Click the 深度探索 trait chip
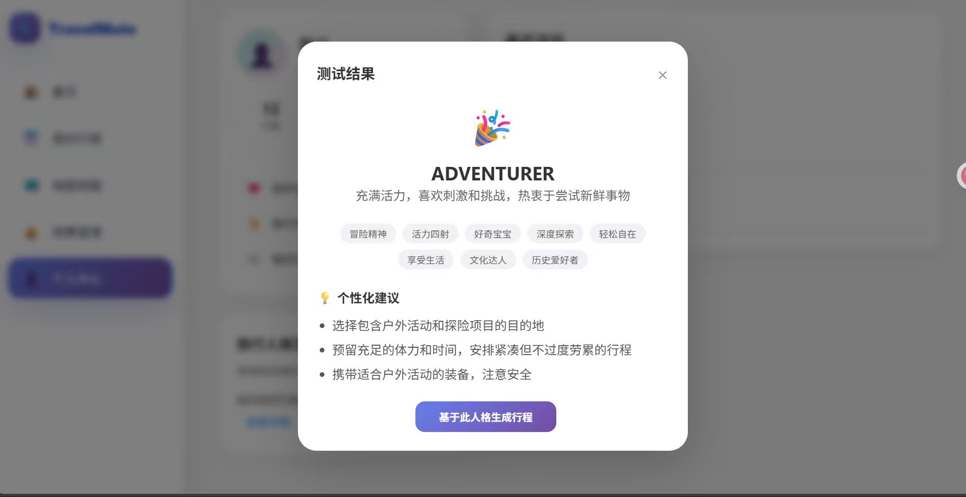966x497 pixels. click(555, 234)
